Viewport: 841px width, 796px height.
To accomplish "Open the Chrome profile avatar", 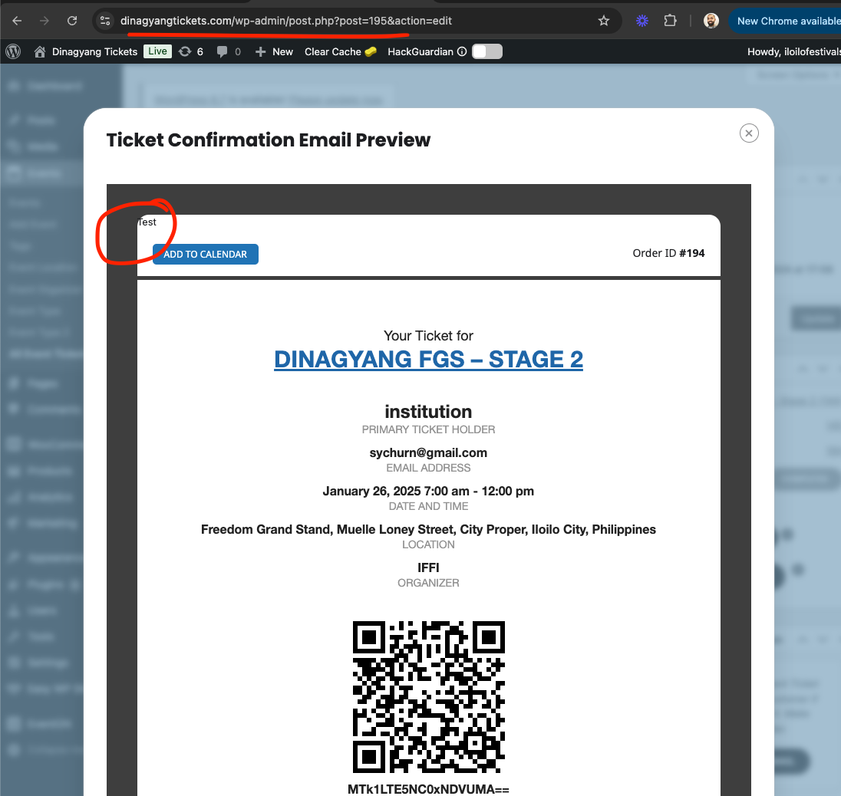I will point(711,21).
